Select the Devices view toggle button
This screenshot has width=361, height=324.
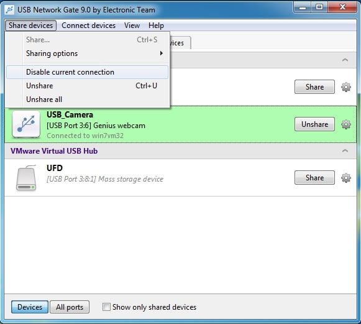click(x=30, y=307)
